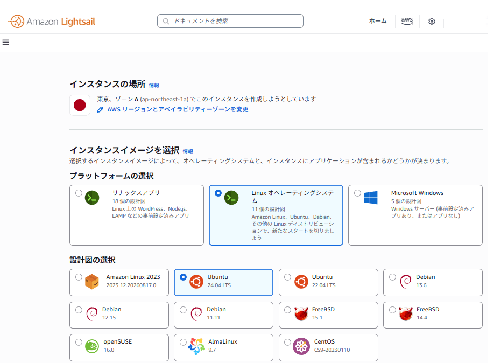Select the FreeBSD 15.1 radio button
Viewport: 501px width, 363px height.
click(287, 310)
